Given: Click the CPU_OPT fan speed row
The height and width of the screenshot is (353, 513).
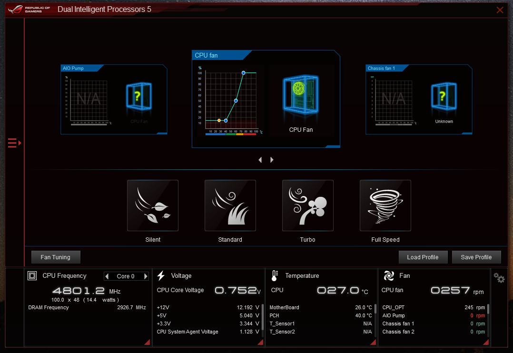Looking at the screenshot, I should click(x=434, y=307).
